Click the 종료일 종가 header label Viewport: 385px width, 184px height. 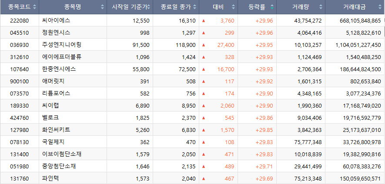pyautogui.click(x=176, y=7)
